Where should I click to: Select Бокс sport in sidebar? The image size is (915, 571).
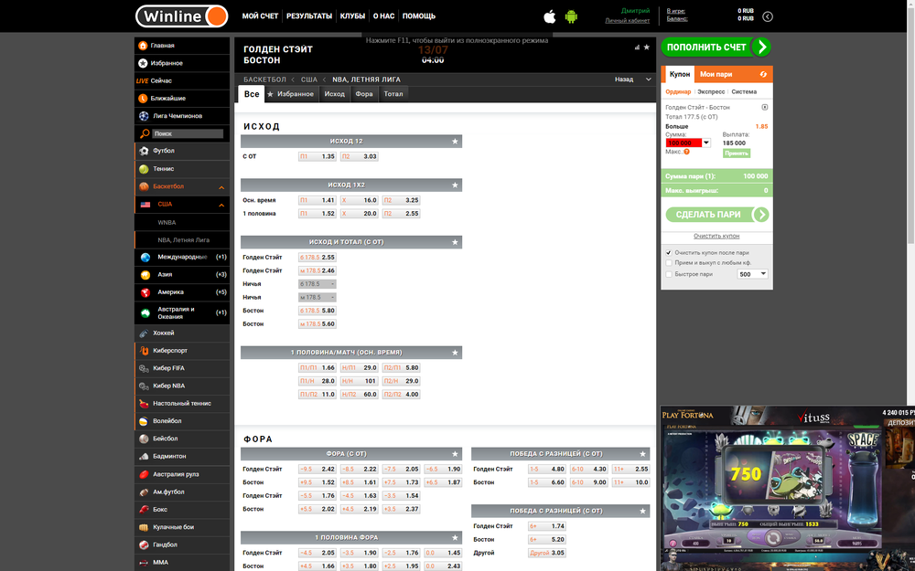tap(182, 509)
